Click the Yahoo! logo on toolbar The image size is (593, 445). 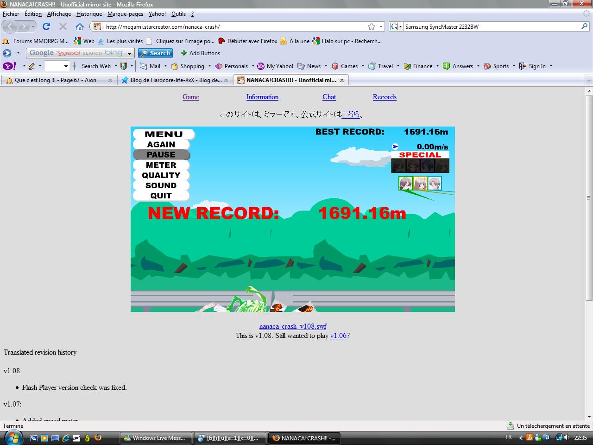point(9,66)
